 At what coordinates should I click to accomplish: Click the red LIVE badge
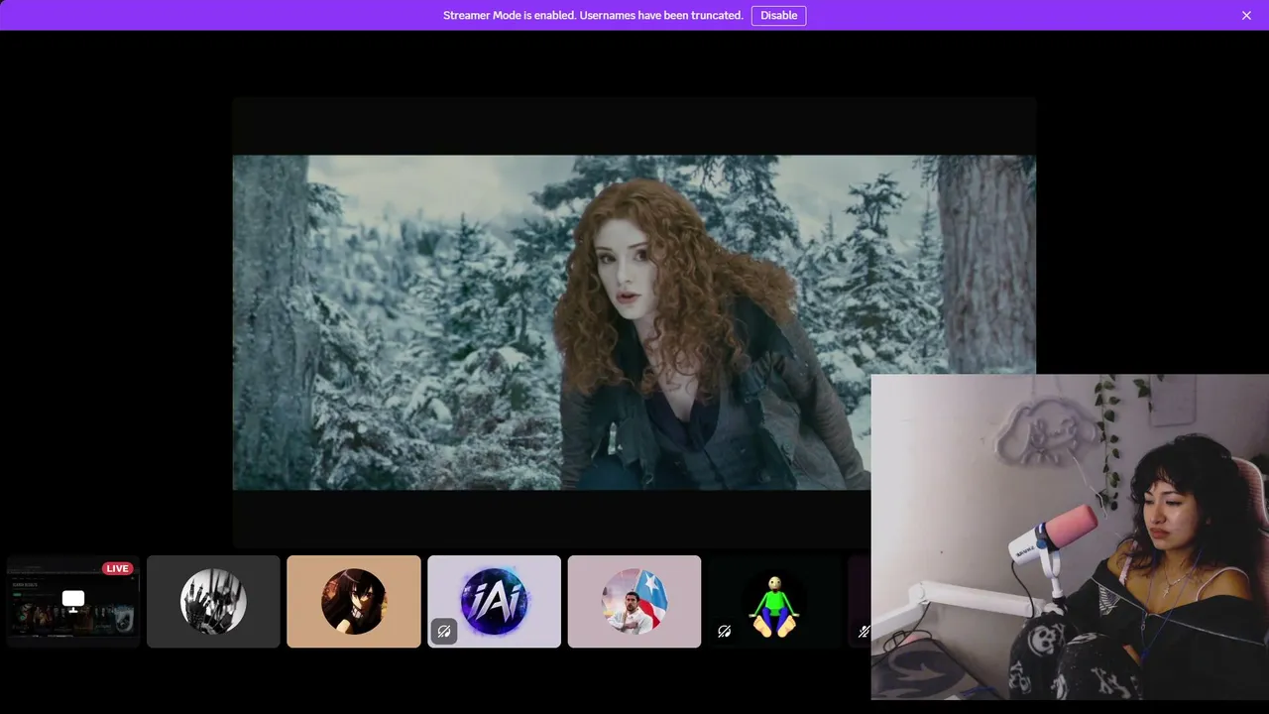coord(117,568)
